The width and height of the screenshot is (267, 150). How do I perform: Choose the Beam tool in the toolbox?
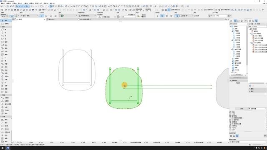[x=6, y=36]
